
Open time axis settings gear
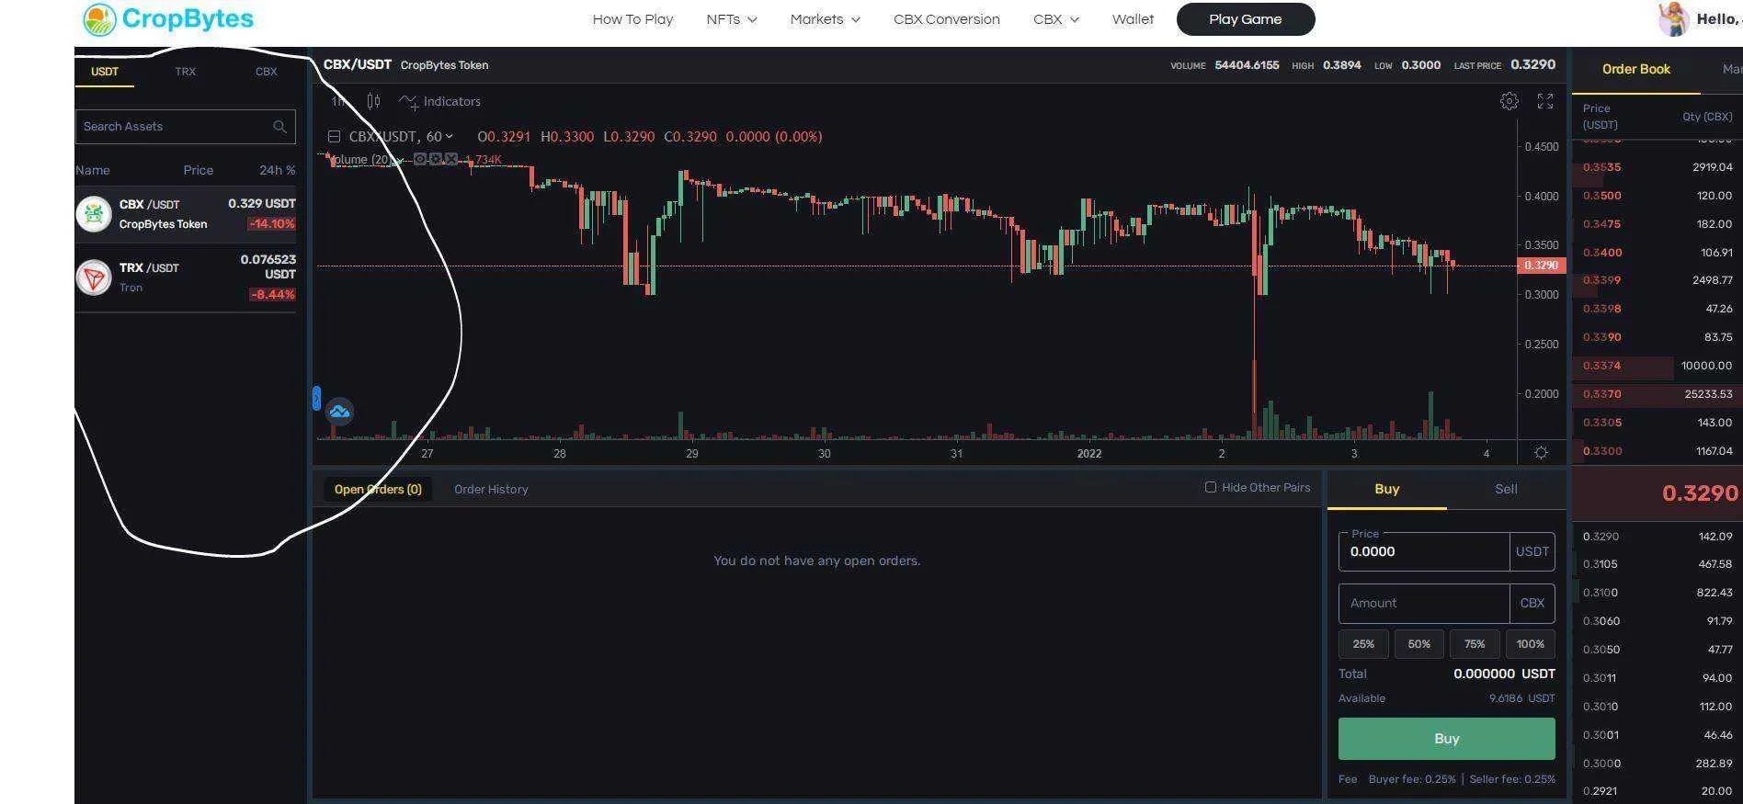tap(1542, 453)
